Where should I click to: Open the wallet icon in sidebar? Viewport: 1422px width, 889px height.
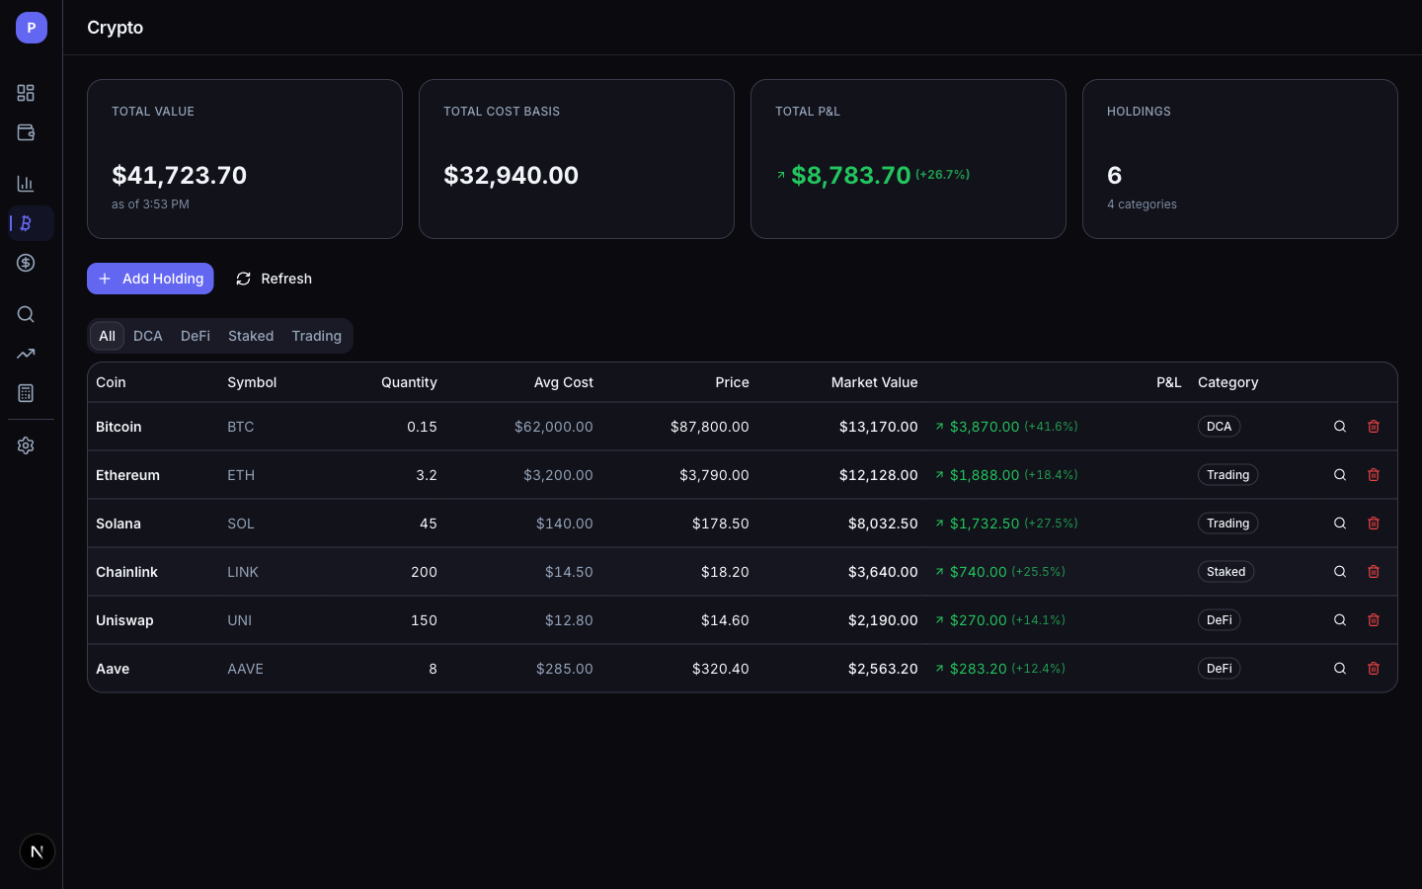click(x=26, y=132)
